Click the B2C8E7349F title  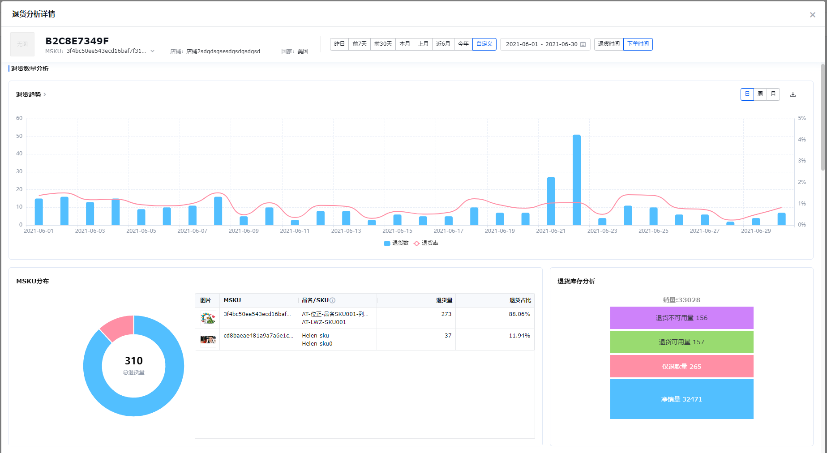click(77, 41)
